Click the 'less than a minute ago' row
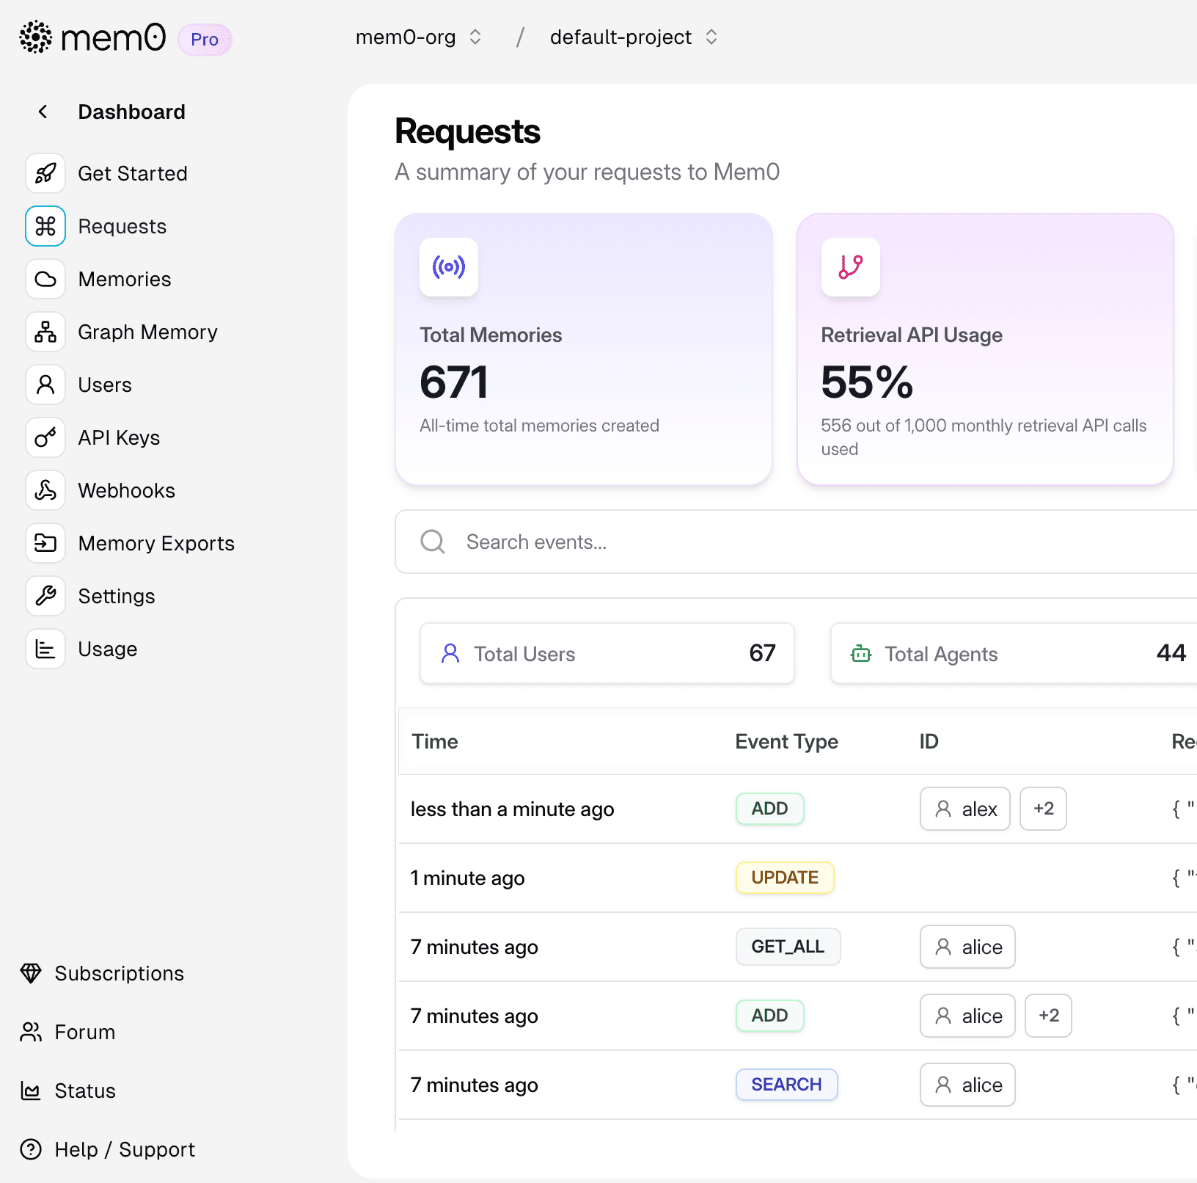The image size is (1197, 1183). point(798,809)
